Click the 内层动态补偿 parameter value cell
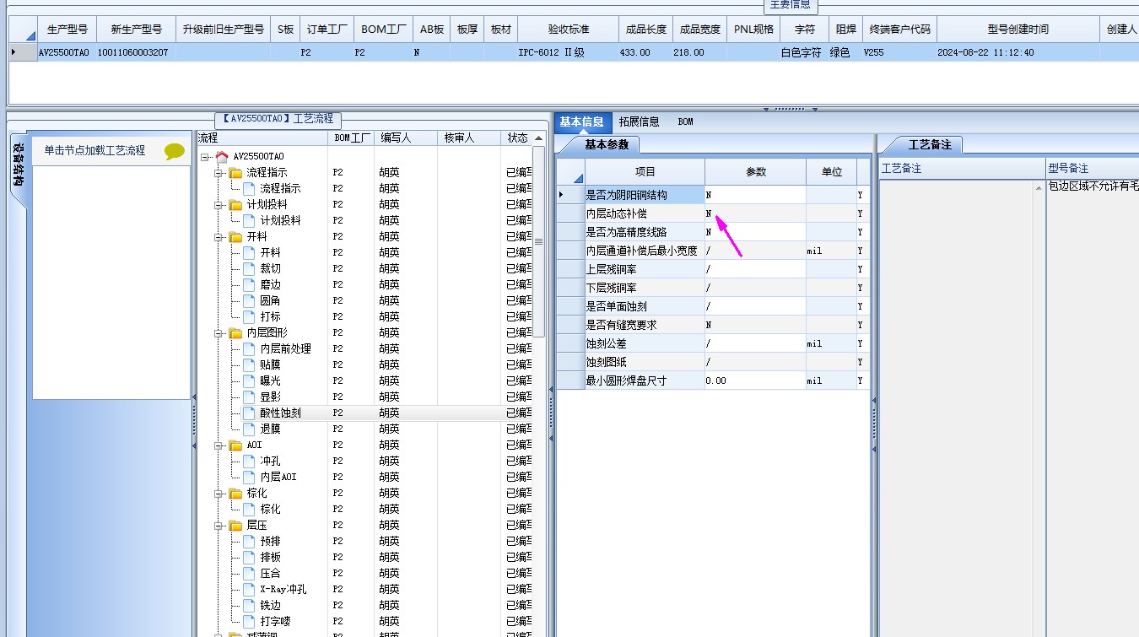 (x=755, y=213)
